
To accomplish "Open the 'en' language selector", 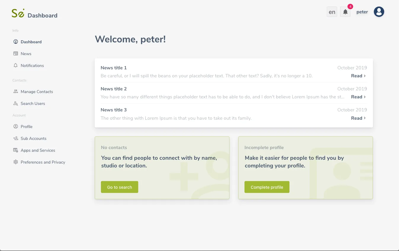I will point(332,12).
